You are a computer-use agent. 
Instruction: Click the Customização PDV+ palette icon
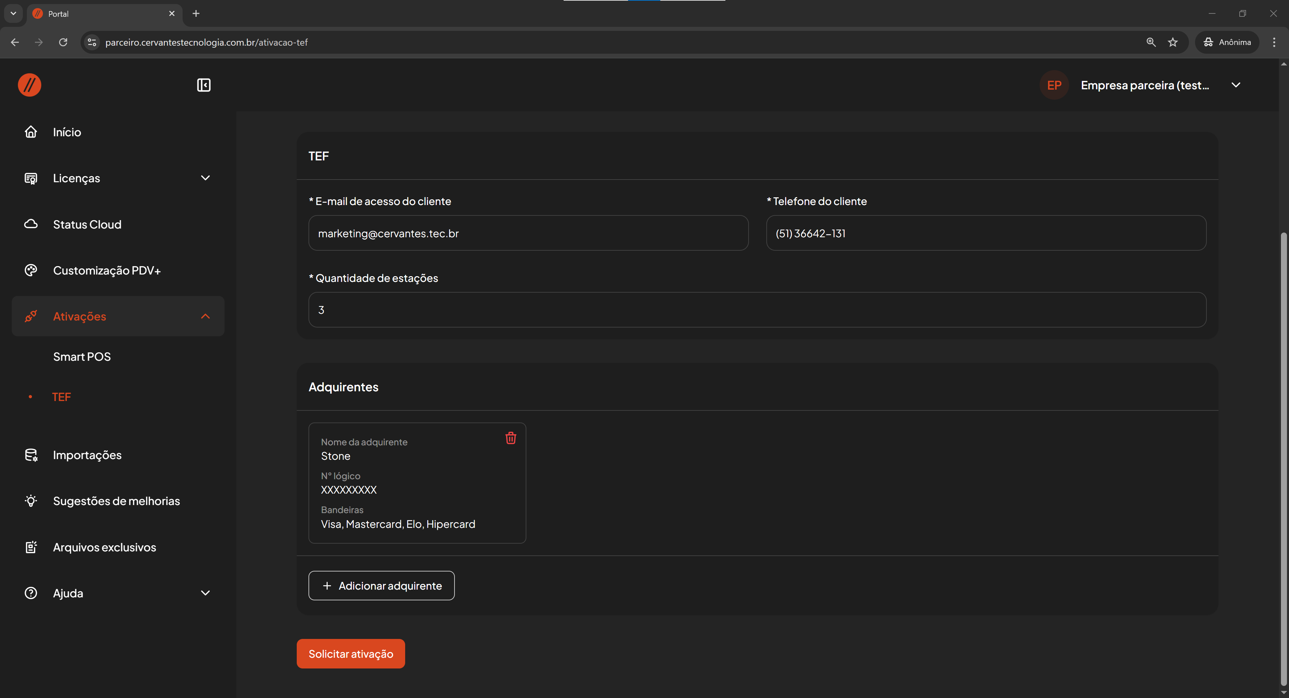31,270
